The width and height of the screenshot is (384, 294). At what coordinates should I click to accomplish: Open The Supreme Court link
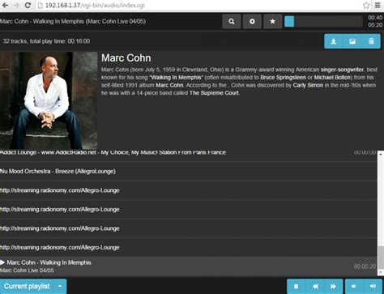click(214, 93)
